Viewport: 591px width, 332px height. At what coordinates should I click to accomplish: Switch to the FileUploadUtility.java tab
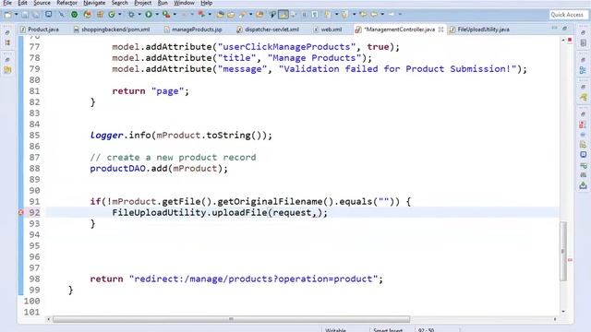point(479,30)
